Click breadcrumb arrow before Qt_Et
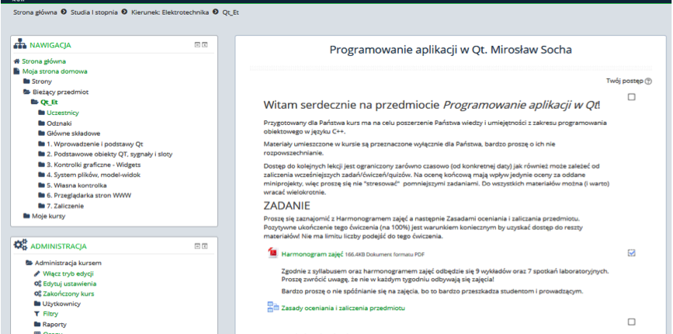The image size is (673, 334). click(x=216, y=12)
